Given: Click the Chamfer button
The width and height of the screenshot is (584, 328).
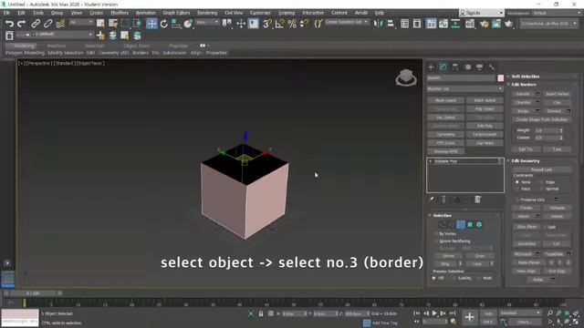Looking at the screenshot, I should click(523, 102).
